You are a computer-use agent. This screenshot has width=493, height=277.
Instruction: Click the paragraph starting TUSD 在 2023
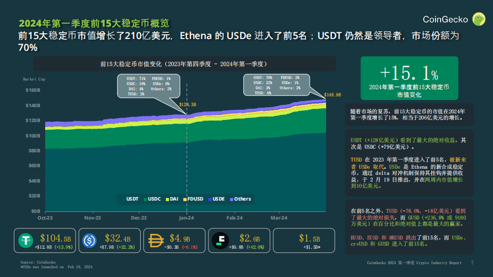point(408,173)
